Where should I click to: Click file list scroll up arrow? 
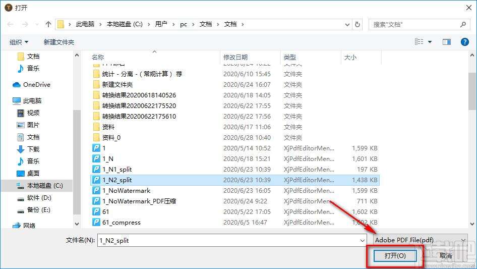click(x=472, y=55)
